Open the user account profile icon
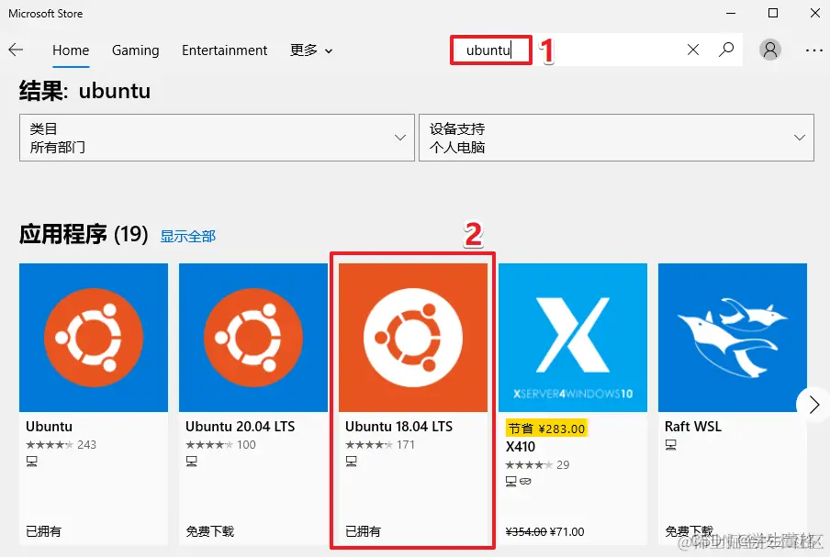 point(770,50)
